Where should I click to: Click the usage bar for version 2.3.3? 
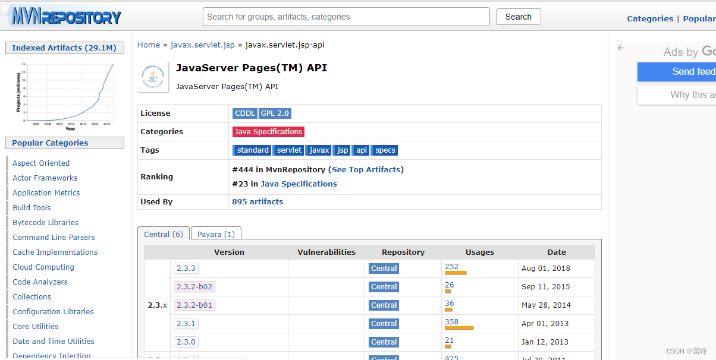point(456,273)
